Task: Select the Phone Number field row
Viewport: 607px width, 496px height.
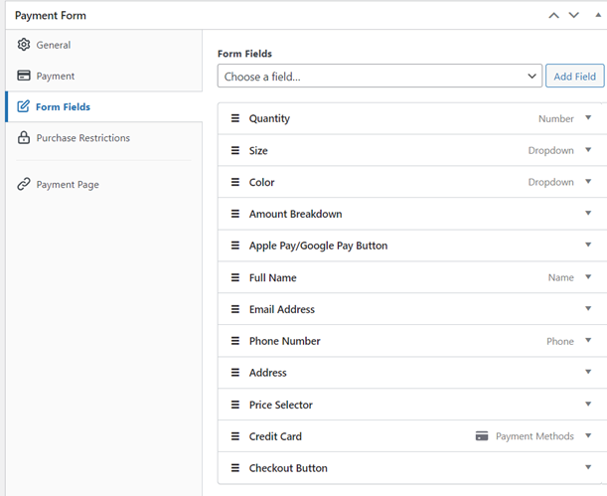Action: (x=397, y=341)
